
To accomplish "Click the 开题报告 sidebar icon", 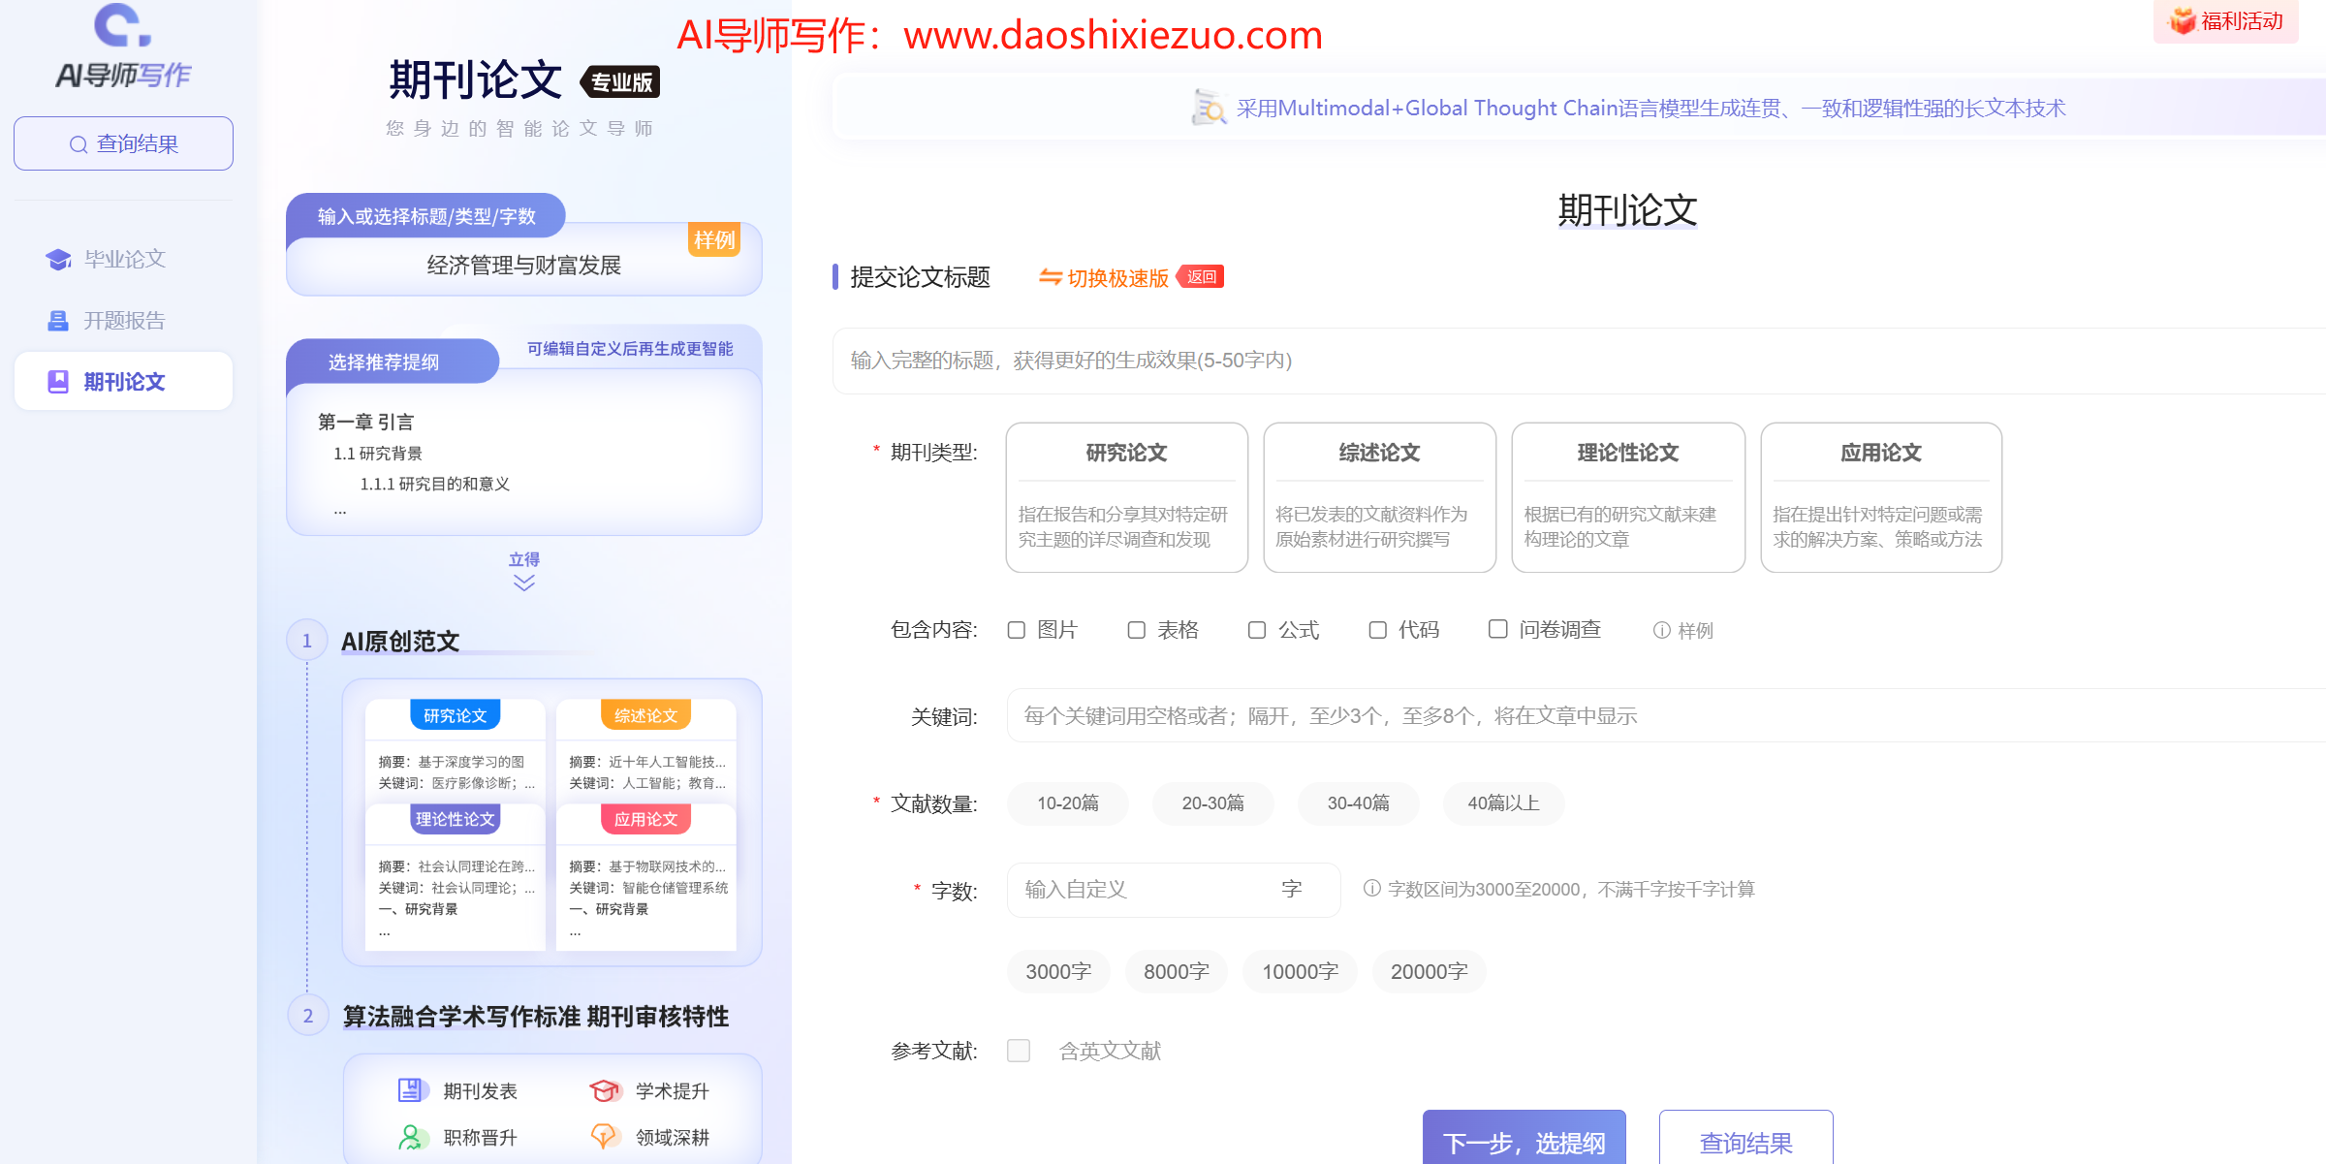I will (58, 321).
